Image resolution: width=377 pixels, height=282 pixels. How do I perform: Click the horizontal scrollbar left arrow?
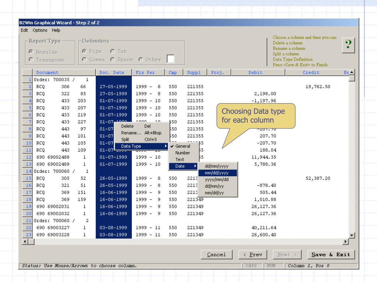[x=25, y=242]
